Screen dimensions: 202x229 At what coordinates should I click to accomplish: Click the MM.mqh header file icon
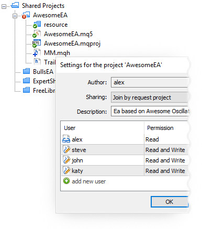click(x=37, y=53)
